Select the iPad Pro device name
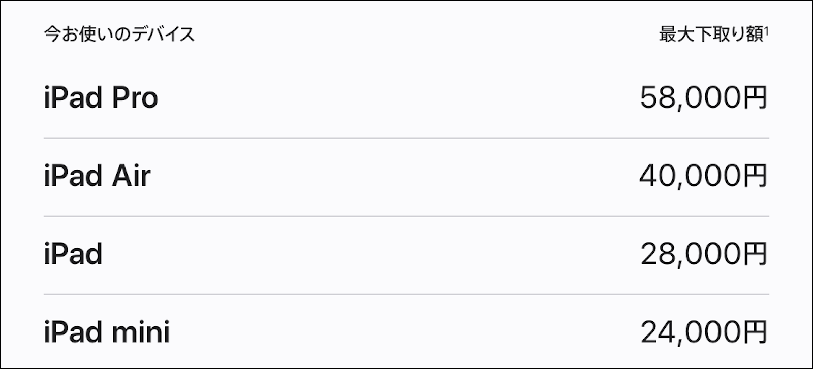The height and width of the screenshot is (369, 813). [101, 97]
